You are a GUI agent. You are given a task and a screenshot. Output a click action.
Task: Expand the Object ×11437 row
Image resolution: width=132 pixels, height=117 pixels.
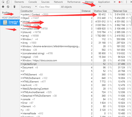click(x=21, y=18)
